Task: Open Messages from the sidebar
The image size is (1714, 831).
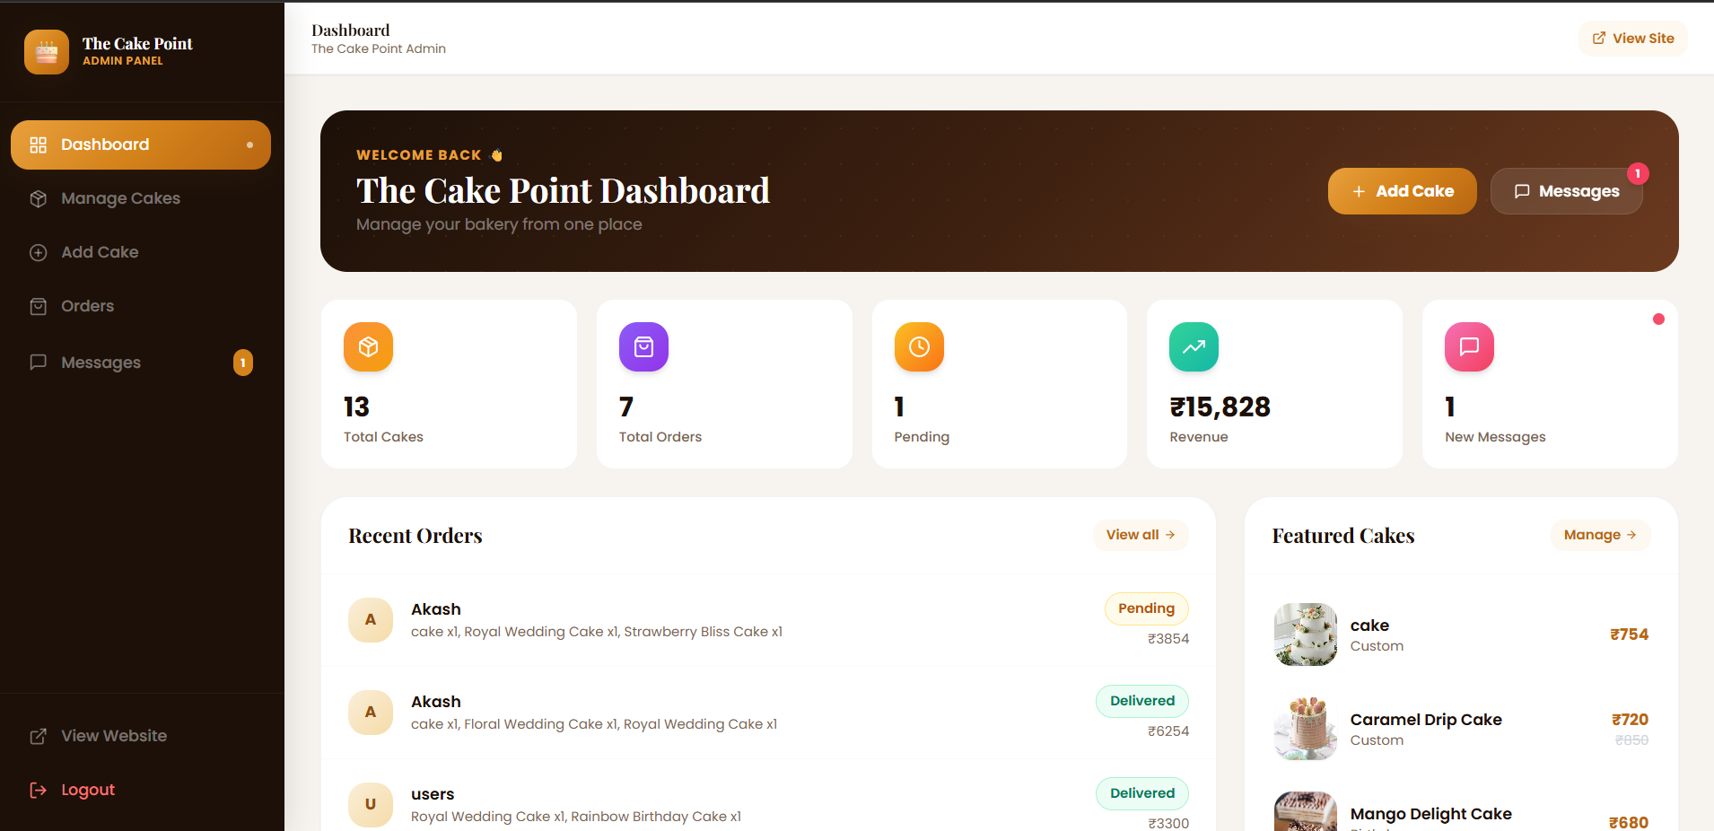Action: coord(101,363)
